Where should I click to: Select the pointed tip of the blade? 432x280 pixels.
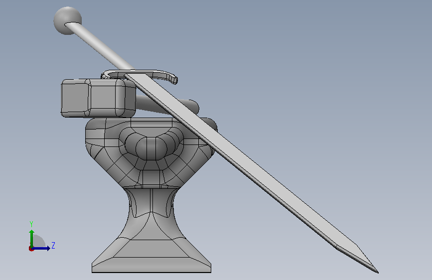[358, 259]
